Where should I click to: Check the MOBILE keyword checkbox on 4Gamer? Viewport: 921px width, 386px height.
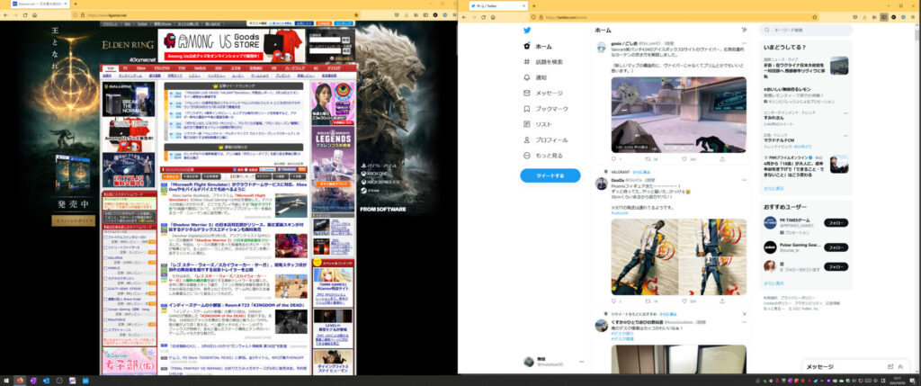click(x=105, y=268)
